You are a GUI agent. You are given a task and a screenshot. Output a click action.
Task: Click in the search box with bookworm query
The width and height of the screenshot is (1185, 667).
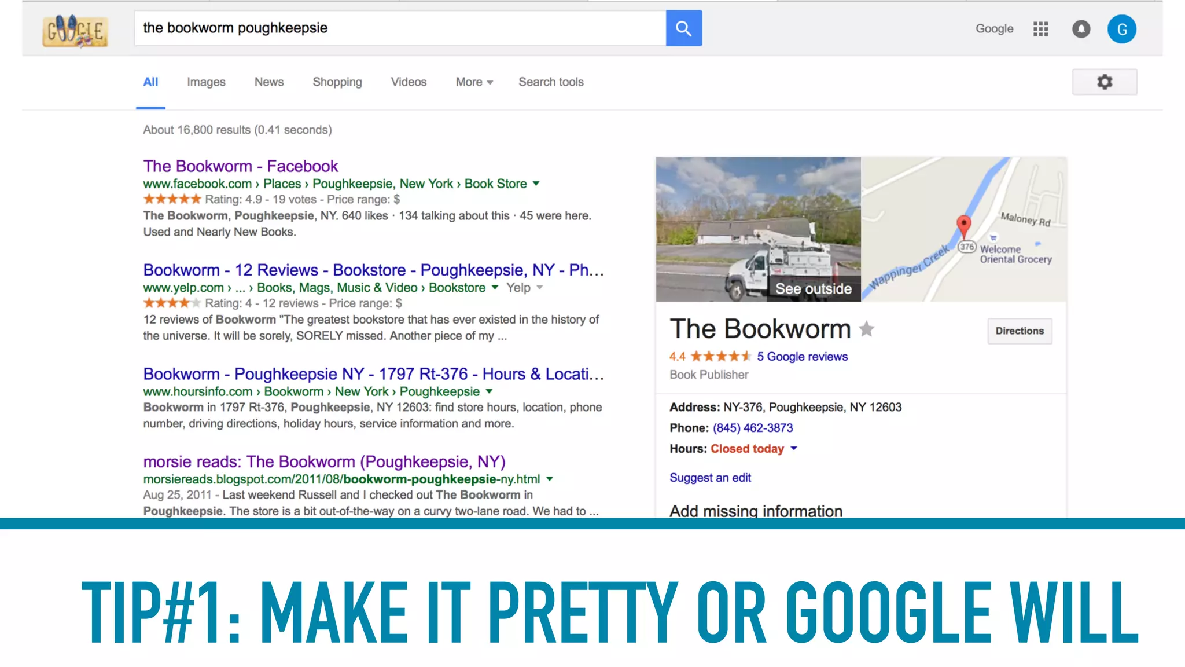[400, 28]
